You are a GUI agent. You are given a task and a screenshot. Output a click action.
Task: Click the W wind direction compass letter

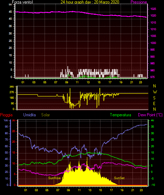[155, 92]
